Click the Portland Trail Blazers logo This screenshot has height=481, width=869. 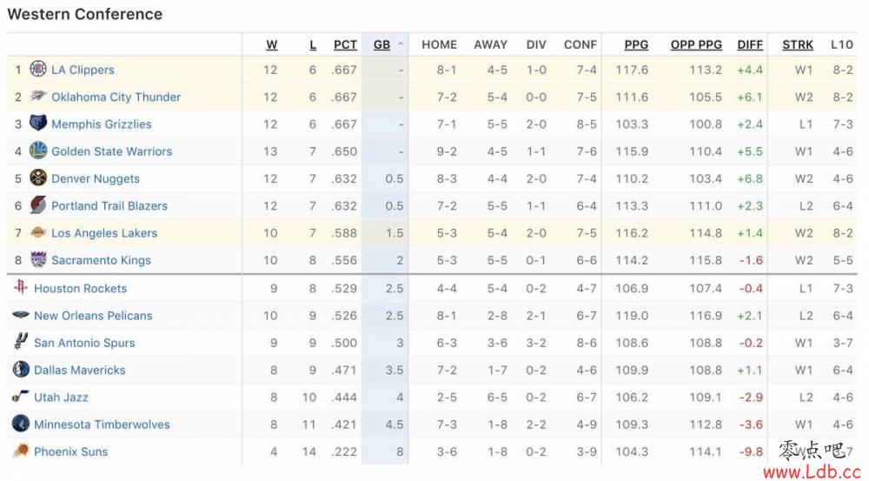point(37,204)
